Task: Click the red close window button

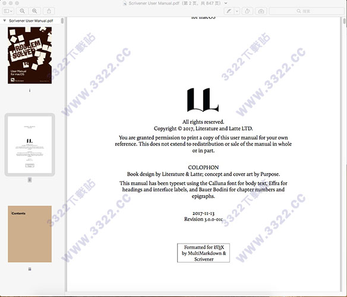Action: point(4,3)
